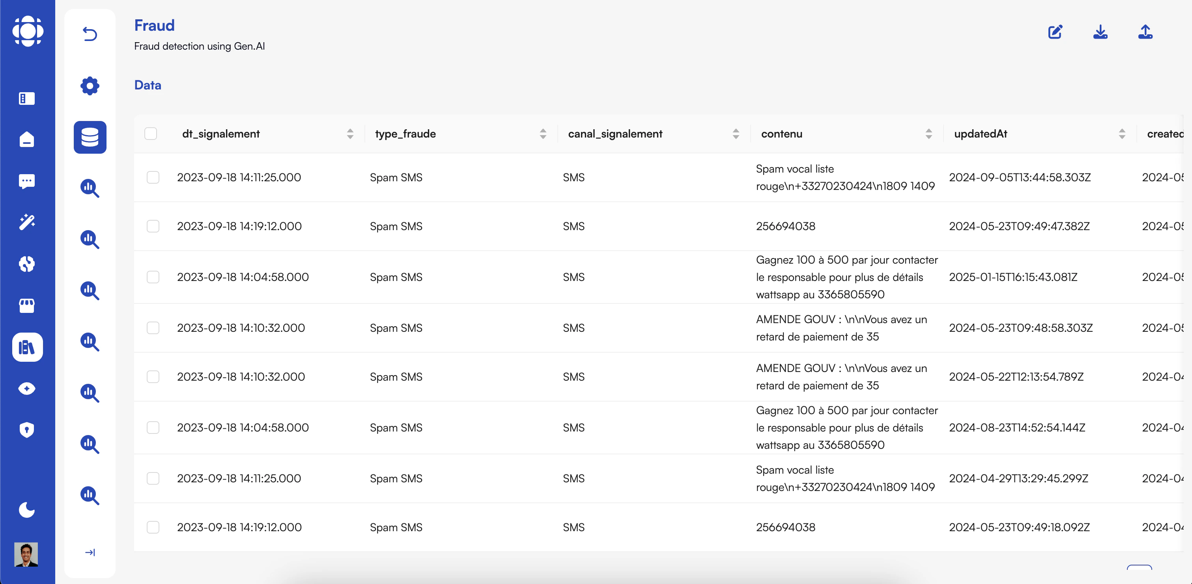Click the download icon
This screenshot has height=584, width=1192.
tap(1100, 32)
